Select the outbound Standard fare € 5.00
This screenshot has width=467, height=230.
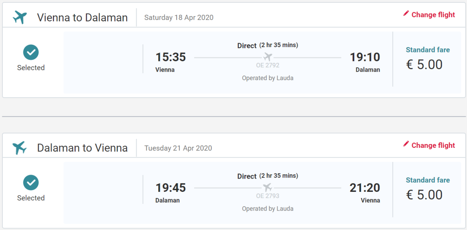tap(427, 59)
